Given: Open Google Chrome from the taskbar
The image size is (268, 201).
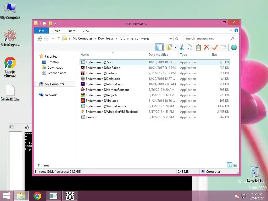Looking at the screenshot, I should pyautogui.click(x=37, y=196).
